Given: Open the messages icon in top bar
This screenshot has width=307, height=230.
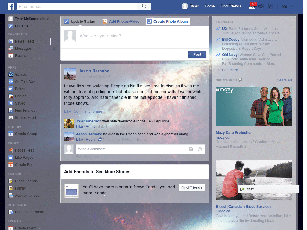Looking at the screenshot, I should [261, 7].
